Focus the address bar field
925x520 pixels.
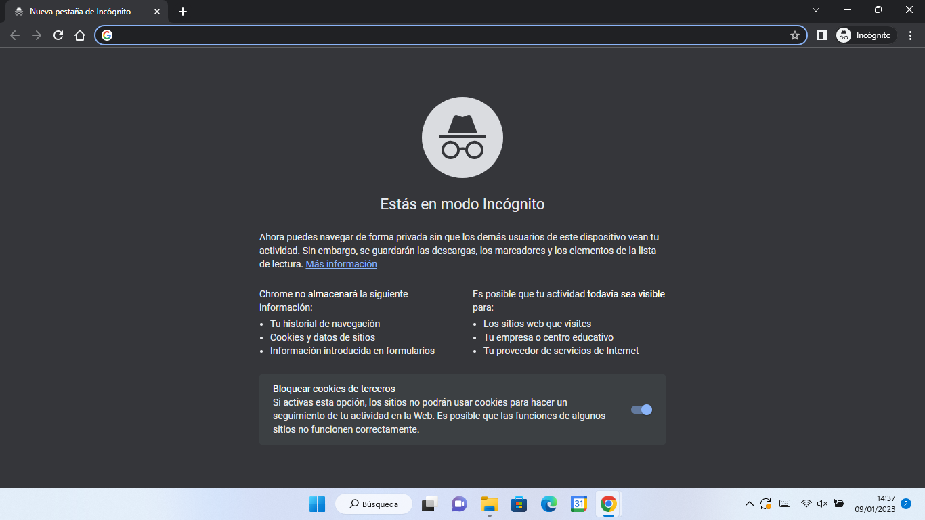(x=451, y=35)
